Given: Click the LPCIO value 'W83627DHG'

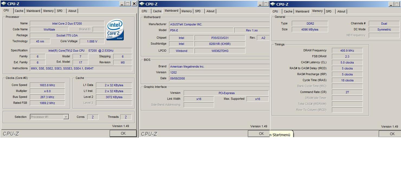Looking at the screenshot, I should [220, 51].
